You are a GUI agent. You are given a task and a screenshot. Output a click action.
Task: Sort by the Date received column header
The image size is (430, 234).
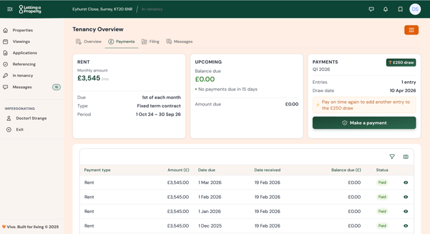(267, 170)
